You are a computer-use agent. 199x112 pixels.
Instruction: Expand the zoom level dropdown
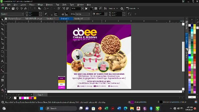[82, 8]
